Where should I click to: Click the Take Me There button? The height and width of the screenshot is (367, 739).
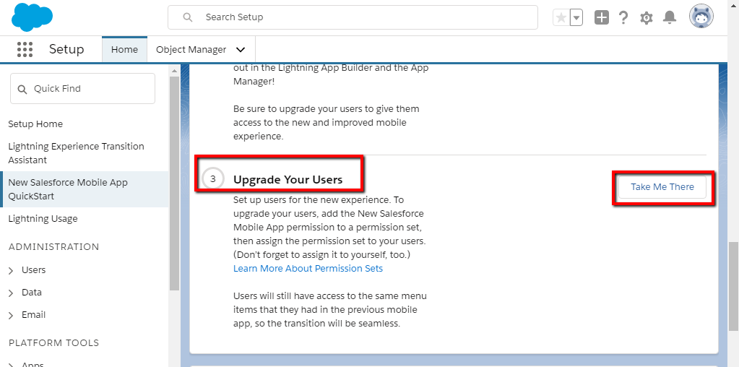tap(662, 187)
